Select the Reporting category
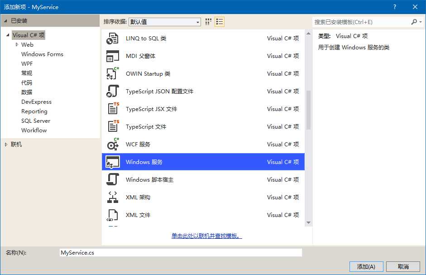The height and width of the screenshot is (275, 426). point(34,111)
